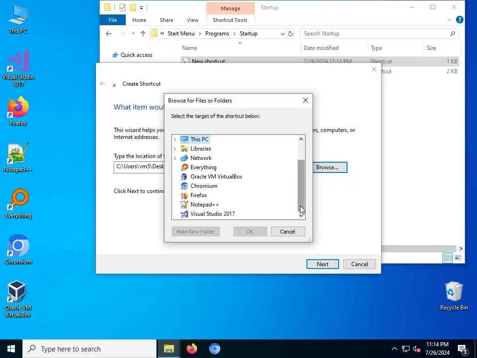Close the Browse for Files or Folders dialog

coord(306,101)
